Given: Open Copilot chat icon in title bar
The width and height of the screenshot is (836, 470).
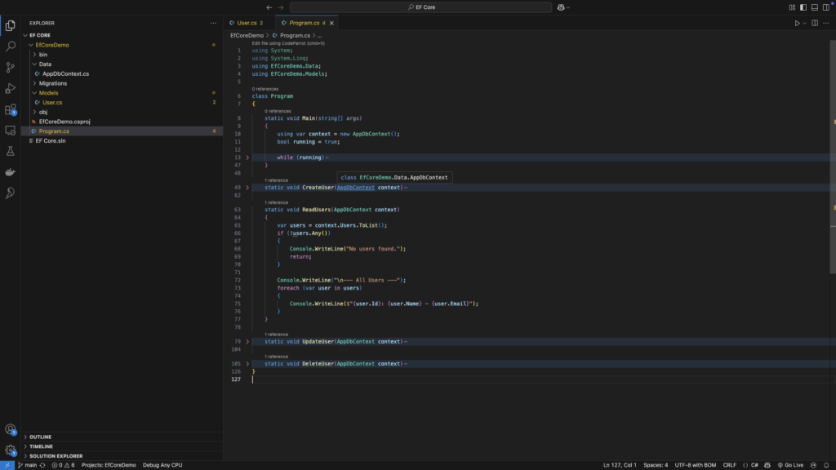Looking at the screenshot, I should pos(561,7).
